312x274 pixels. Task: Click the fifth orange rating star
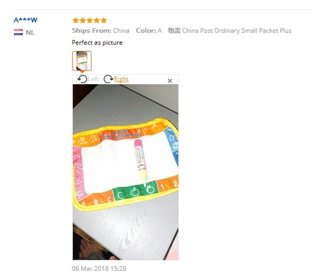pos(104,20)
